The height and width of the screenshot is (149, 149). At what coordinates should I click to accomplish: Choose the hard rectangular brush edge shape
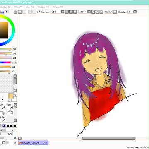coord(15,126)
